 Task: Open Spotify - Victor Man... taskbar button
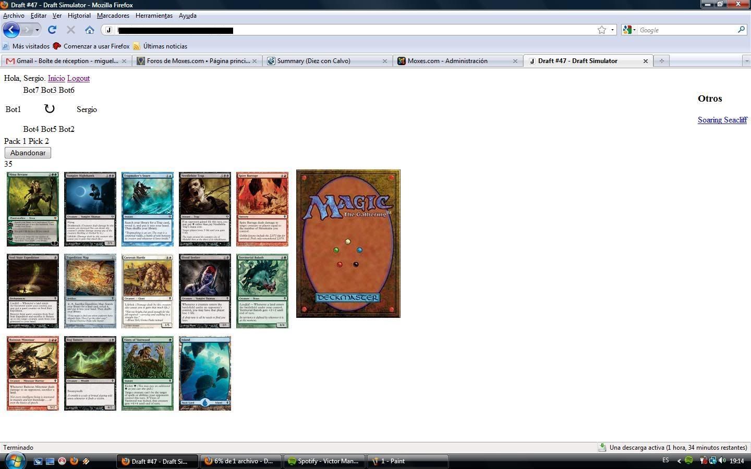click(x=323, y=461)
